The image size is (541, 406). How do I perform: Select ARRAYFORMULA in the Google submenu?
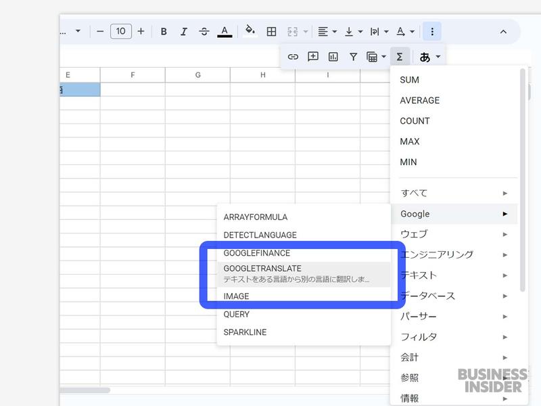[x=304, y=217]
